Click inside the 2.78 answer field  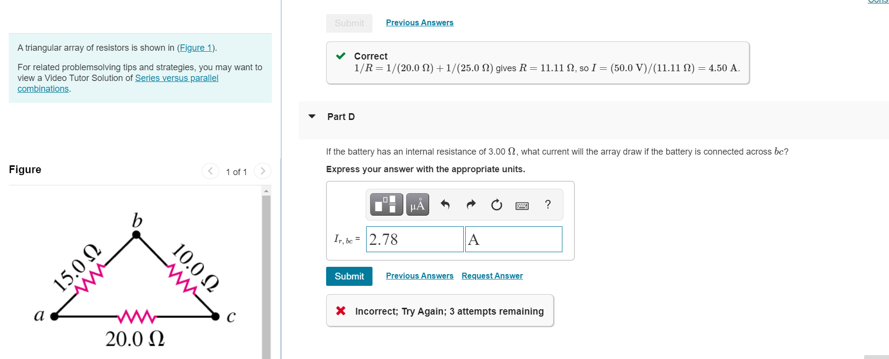pyautogui.click(x=414, y=239)
